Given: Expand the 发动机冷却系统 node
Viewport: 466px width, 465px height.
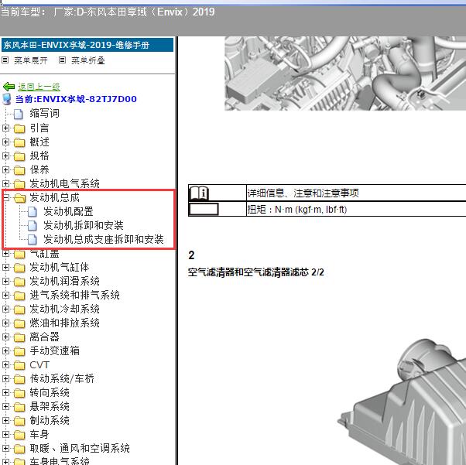Looking at the screenshot, I should click(x=5, y=309).
